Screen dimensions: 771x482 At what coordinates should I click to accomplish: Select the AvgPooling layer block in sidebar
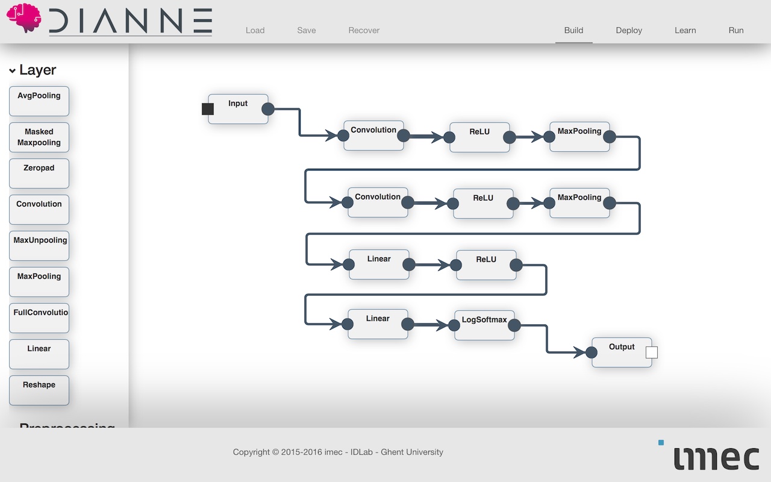tap(39, 101)
